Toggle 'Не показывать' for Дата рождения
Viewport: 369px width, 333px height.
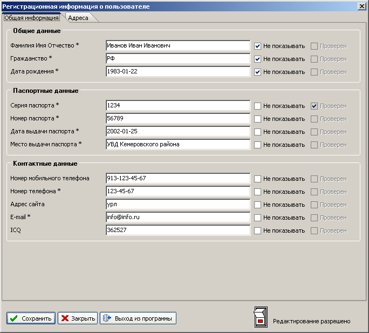click(258, 72)
